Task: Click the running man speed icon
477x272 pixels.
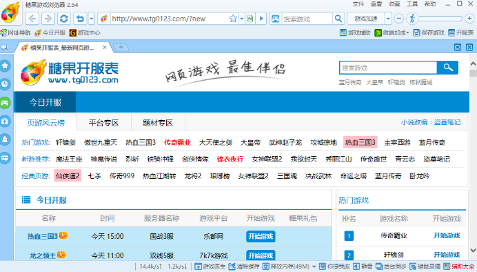Action: click(412, 18)
